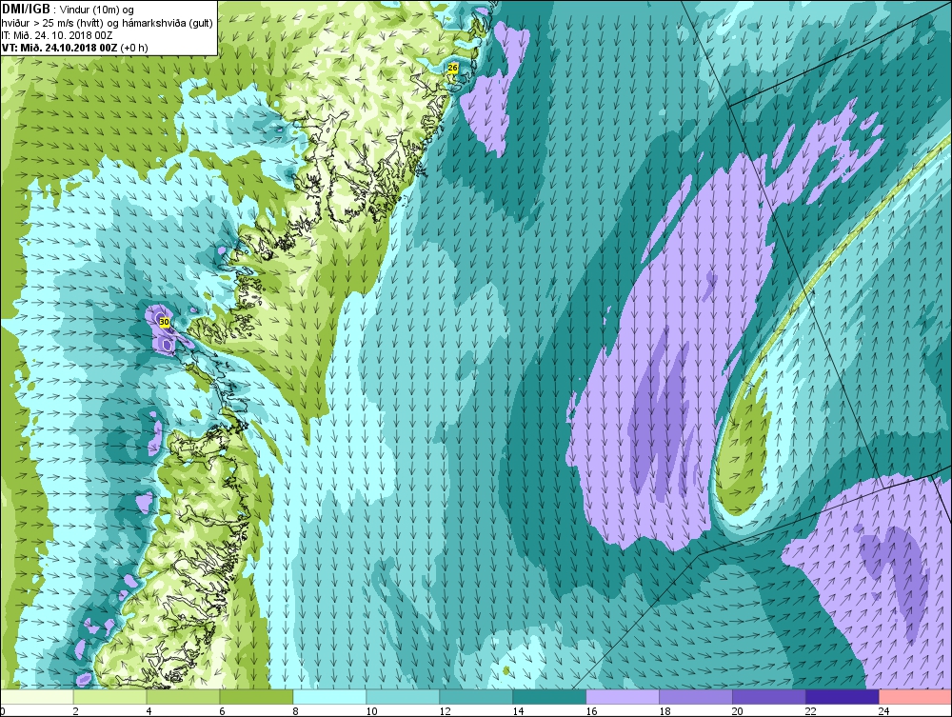Screen dimensions: 952x717
Task: Select the 6–8 m/s olive green swatch
Action: tap(256, 697)
